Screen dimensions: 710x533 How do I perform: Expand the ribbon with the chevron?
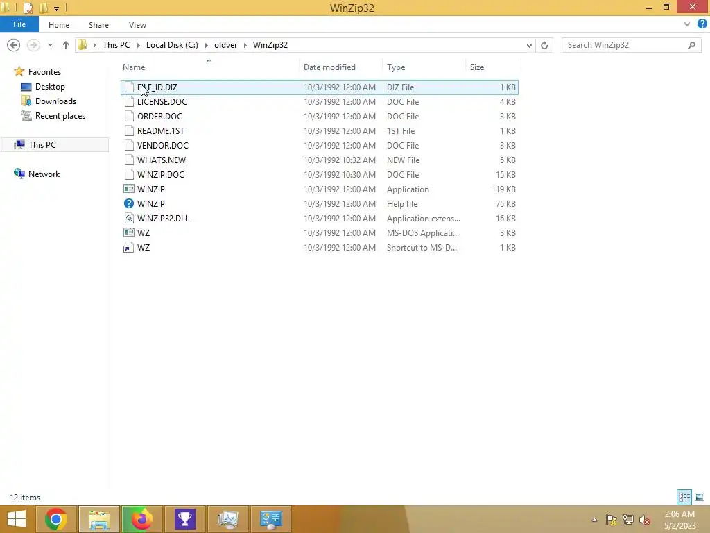click(x=687, y=24)
